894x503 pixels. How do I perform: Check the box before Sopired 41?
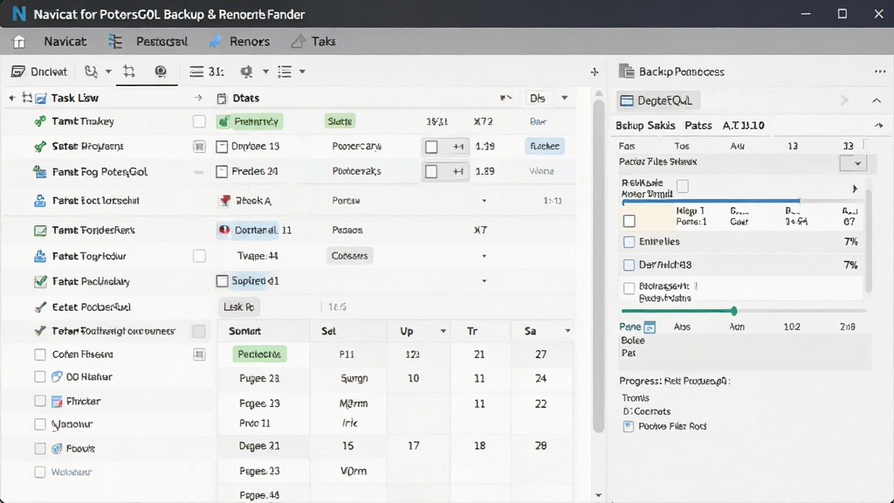(x=222, y=280)
